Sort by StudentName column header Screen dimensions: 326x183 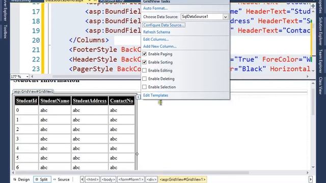pyautogui.click(x=55, y=101)
